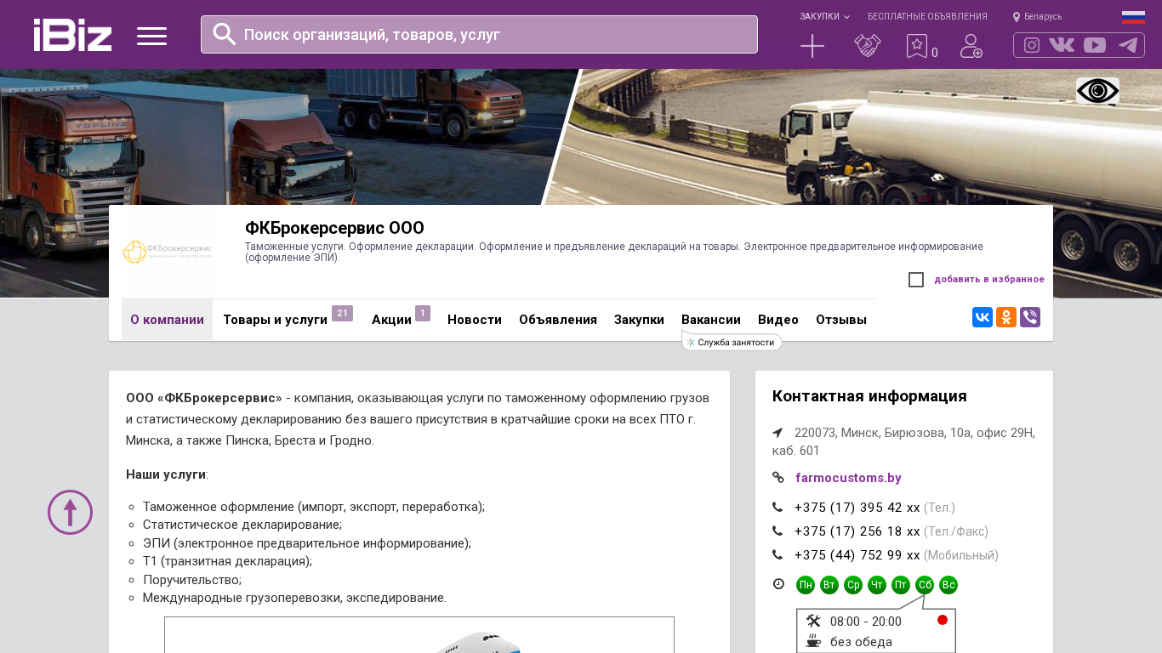This screenshot has height=653, width=1162.
Task: Select the Пн day circle
Action: [x=806, y=585]
